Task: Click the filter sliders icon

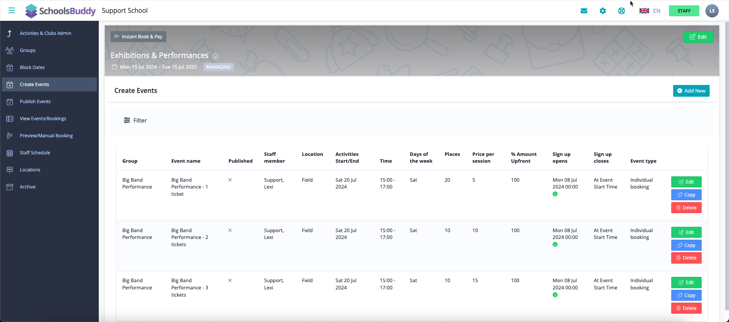Action: 127,120
